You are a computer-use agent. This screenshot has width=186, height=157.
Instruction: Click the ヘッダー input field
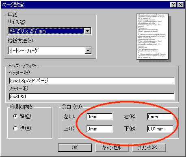pos(92,81)
